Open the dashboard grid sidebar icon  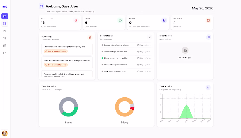coord(4,23)
